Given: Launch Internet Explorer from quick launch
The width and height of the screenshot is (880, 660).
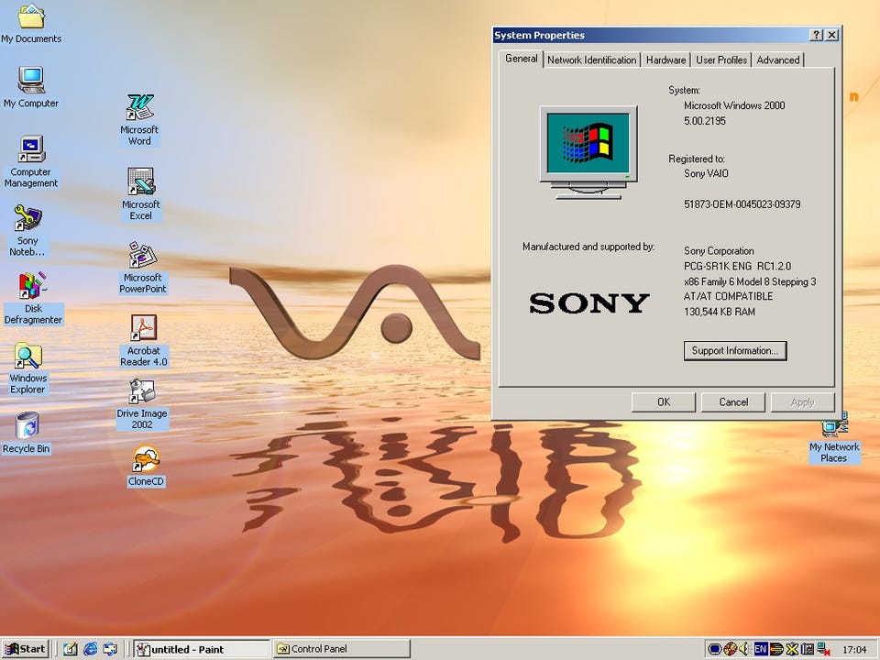Looking at the screenshot, I should 90,649.
